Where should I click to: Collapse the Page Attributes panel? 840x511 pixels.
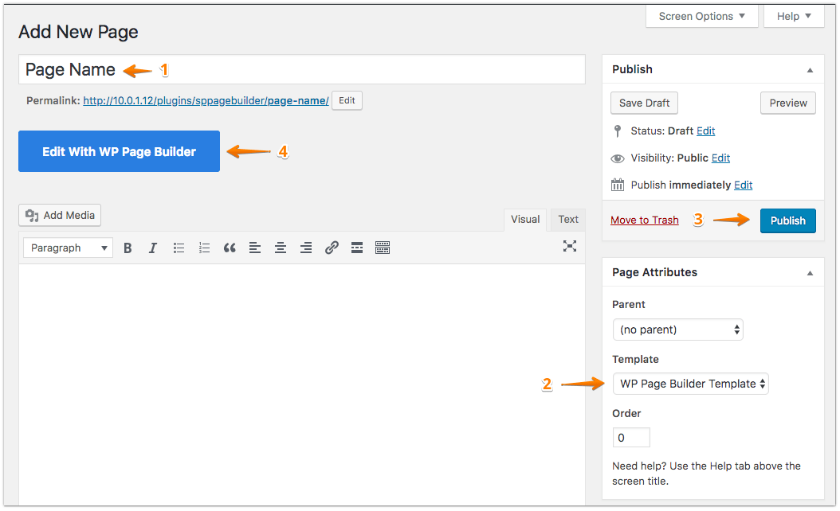(810, 273)
